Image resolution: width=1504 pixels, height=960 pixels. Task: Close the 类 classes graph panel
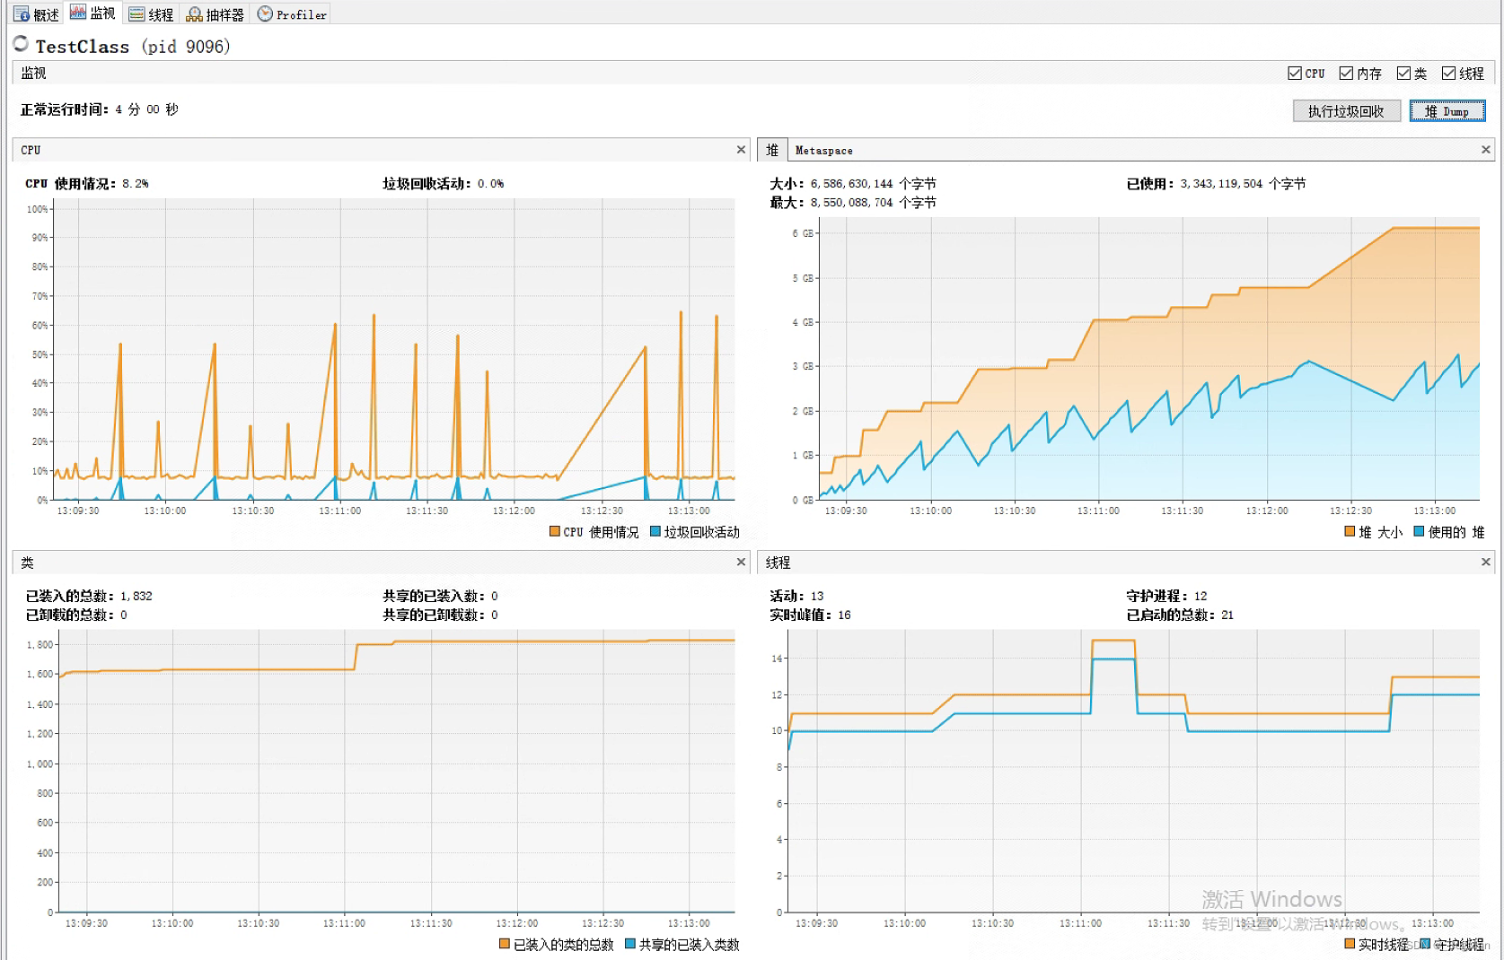(x=741, y=562)
